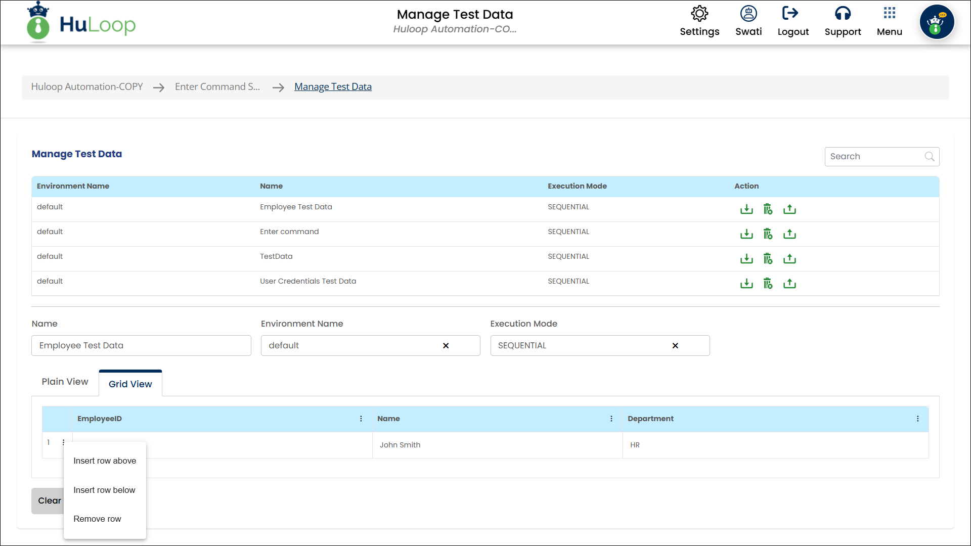Upload for User Credentials Test Data row
The width and height of the screenshot is (971, 546).
click(x=789, y=284)
